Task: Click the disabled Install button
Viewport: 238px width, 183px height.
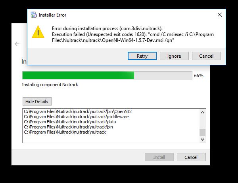Action: click(159, 157)
